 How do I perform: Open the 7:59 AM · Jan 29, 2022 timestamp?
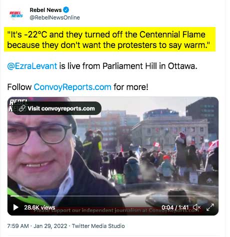tap(37, 226)
